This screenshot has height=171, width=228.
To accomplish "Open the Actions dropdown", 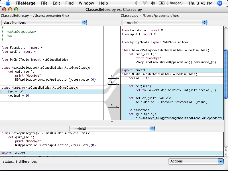I will click(x=196, y=161).
